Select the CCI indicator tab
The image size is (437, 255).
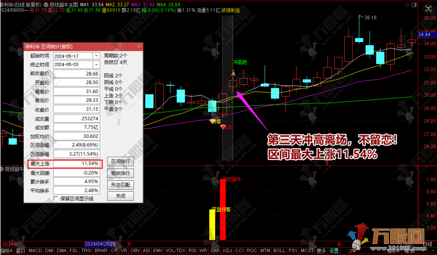pyautogui.click(x=239, y=251)
